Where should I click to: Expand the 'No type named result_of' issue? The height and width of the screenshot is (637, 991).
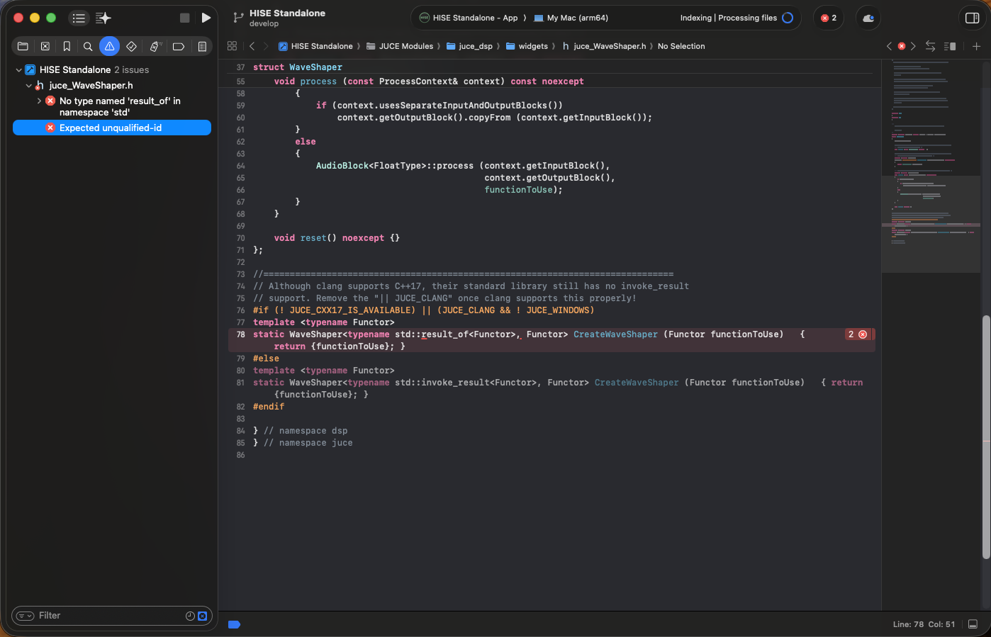click(x=40, y=101)
